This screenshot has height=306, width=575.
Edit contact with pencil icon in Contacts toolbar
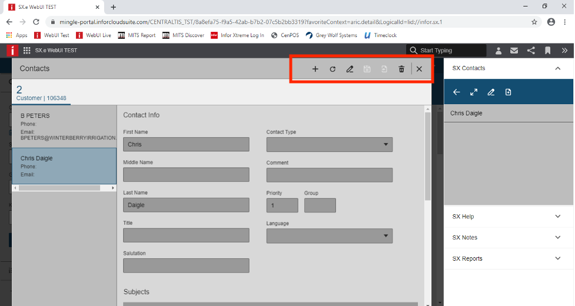tap(350, 69)
